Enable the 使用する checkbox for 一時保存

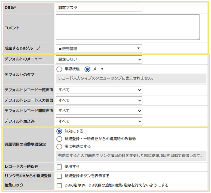tap(59, 167)
